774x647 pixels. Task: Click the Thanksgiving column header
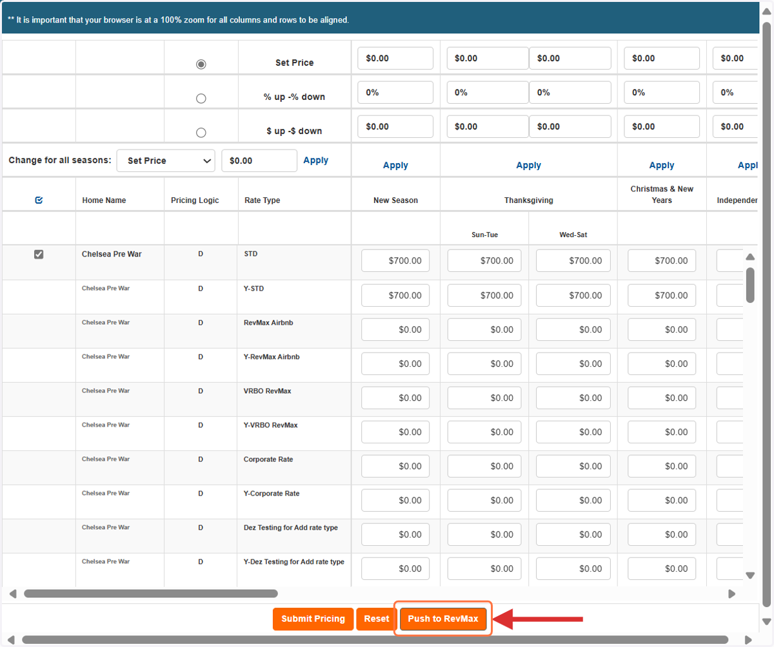point(529,200)
